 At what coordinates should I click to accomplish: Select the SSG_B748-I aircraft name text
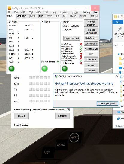(67, 30)
